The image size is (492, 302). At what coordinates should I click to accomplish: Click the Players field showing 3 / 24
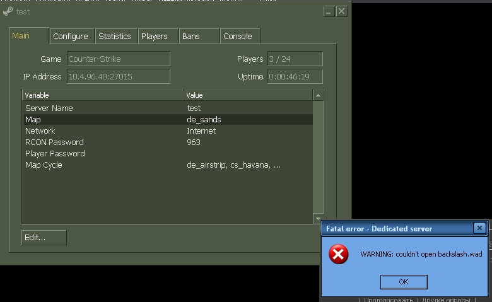(295, 59)
